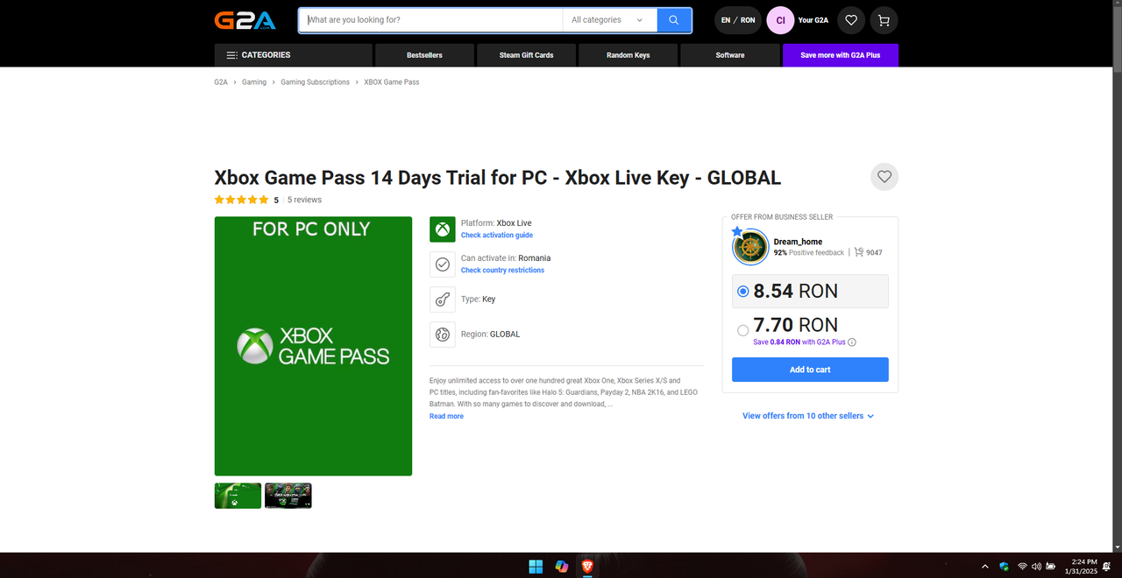1122x578 pixels.
Task: Click the globe region icon
Action: [x=443, y=335]
